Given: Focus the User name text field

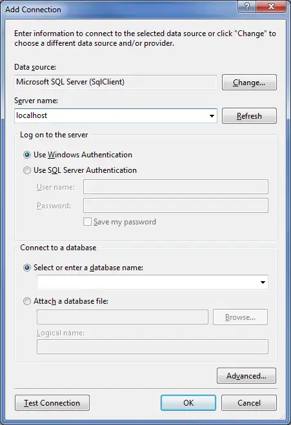Looking at the screenshot, I should (x=176, y=187).
